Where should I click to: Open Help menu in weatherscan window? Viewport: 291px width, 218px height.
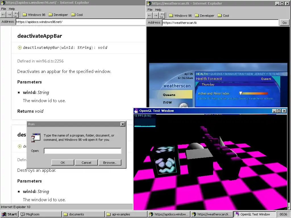tap(158, 10)
